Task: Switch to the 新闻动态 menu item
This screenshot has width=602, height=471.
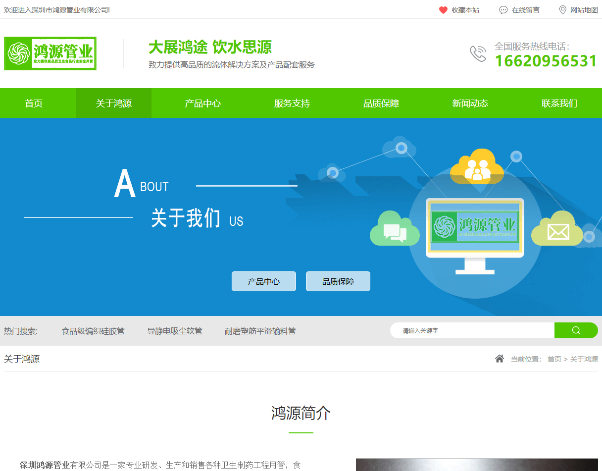Action: [x=469, y=103]
